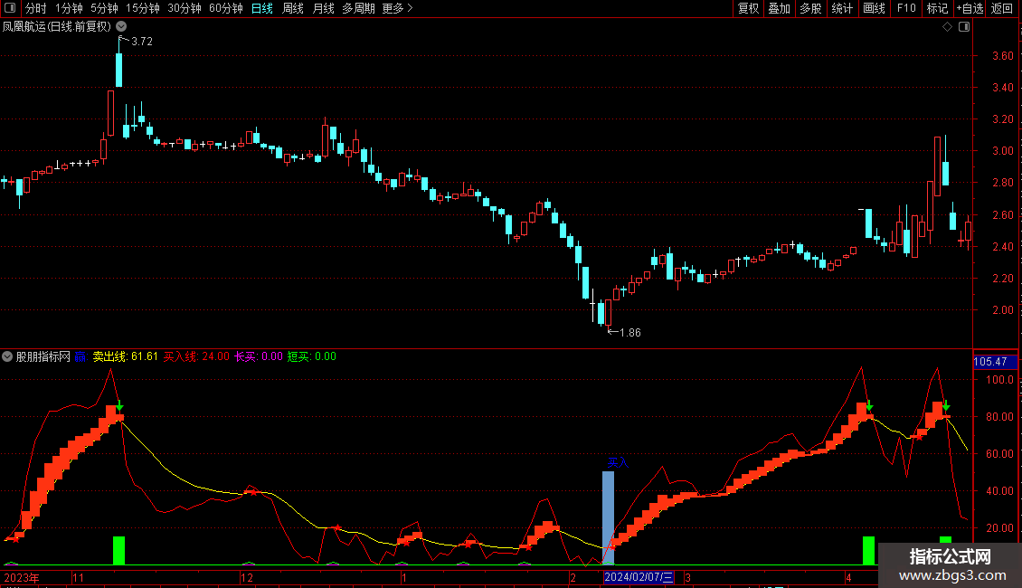Activate the 画线 drawing tools
The image size is (1022, 588).
(x=874, y=8)
